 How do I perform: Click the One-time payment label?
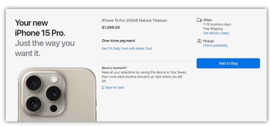pos(118,41)
